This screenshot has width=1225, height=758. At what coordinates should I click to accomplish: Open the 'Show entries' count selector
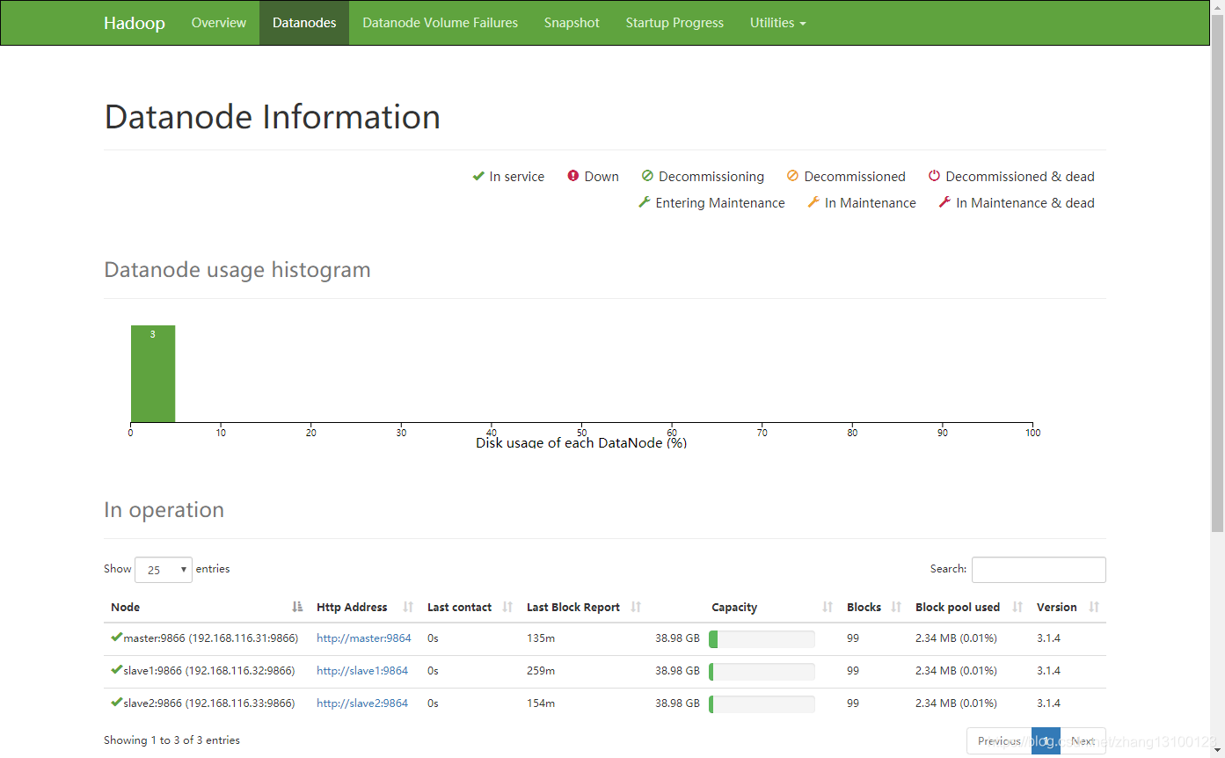163,570
